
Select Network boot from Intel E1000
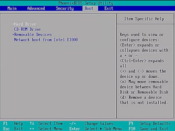(x=46, y=40)
